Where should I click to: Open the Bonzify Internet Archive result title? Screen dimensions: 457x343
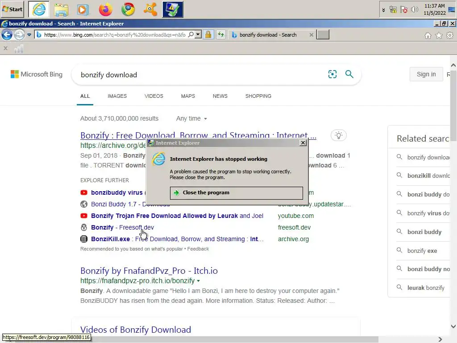[198, 135]
